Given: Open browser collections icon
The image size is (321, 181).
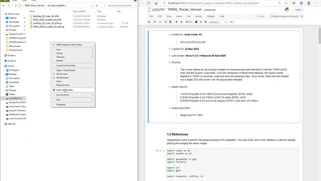Looking at the screenshot, I should point(301,3).
